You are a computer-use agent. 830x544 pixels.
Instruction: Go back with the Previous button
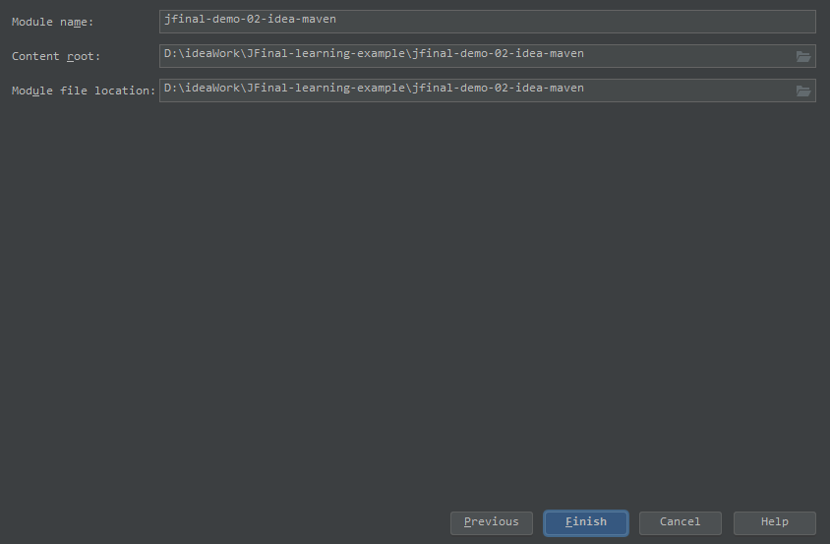492,522
